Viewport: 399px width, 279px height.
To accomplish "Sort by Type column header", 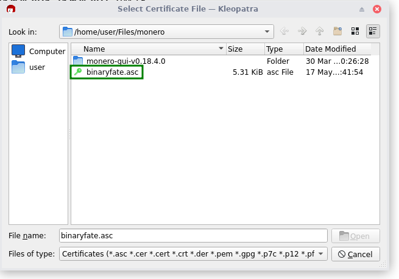I will coord(284,49).
